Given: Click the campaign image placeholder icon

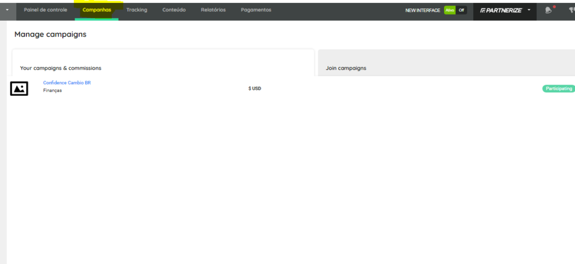Looking at the screenshot, I should click(19, 88).
